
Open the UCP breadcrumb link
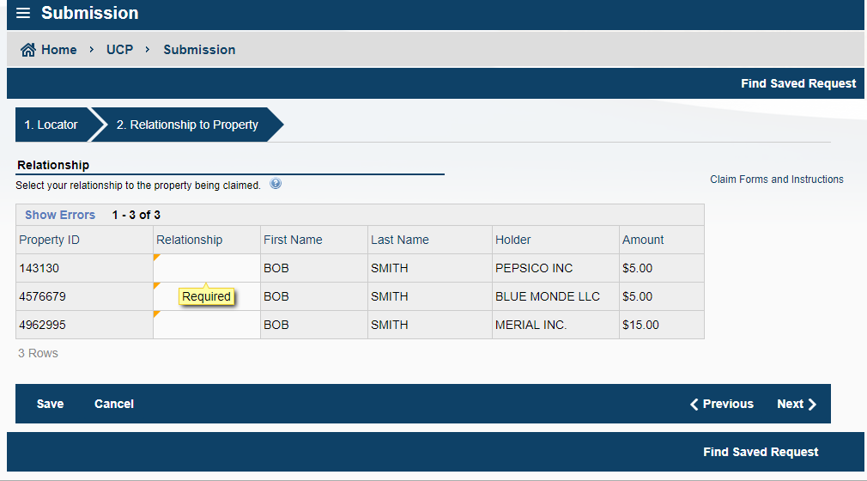coord(119,50)
